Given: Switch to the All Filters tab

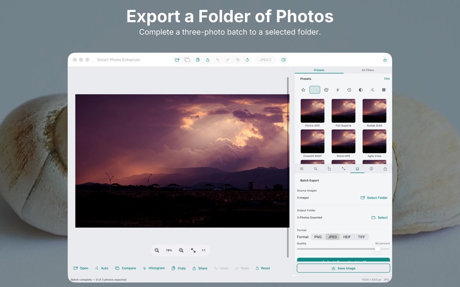Looking at the screenshot, I should point(367,70).
